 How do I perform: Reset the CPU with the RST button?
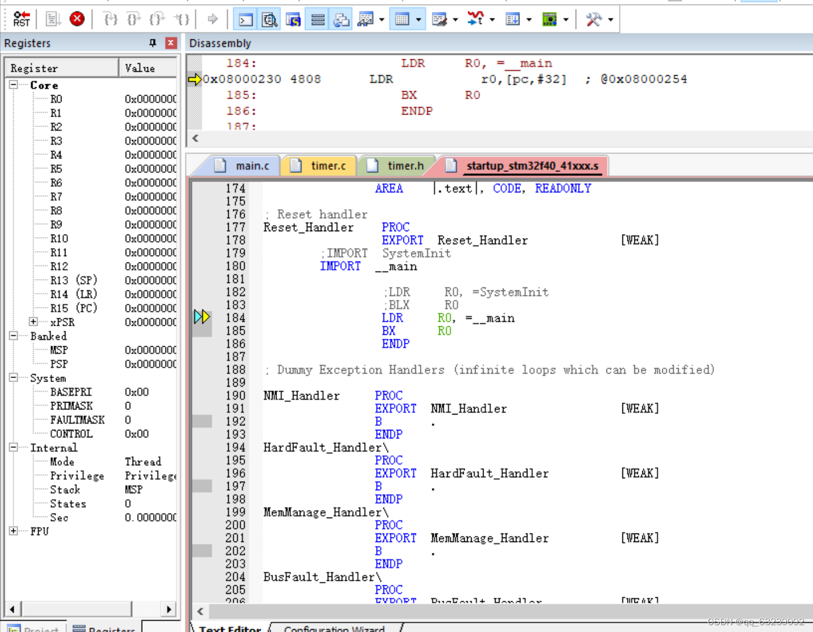click(x=21, y=18)
